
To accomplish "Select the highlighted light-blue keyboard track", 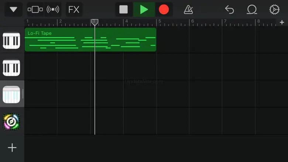I will coord(11,94).
